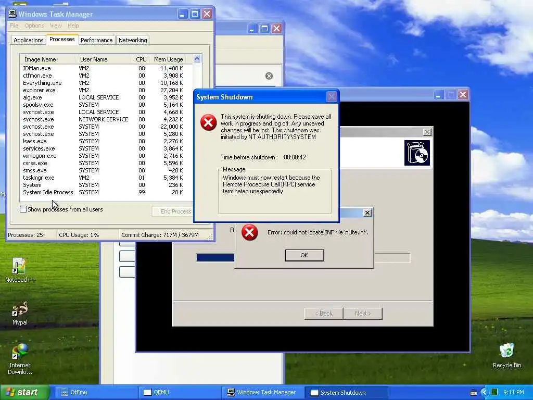Select the csrss.exe process row
The height and width of the screenshot is (400, 533).
pos(106,163)
